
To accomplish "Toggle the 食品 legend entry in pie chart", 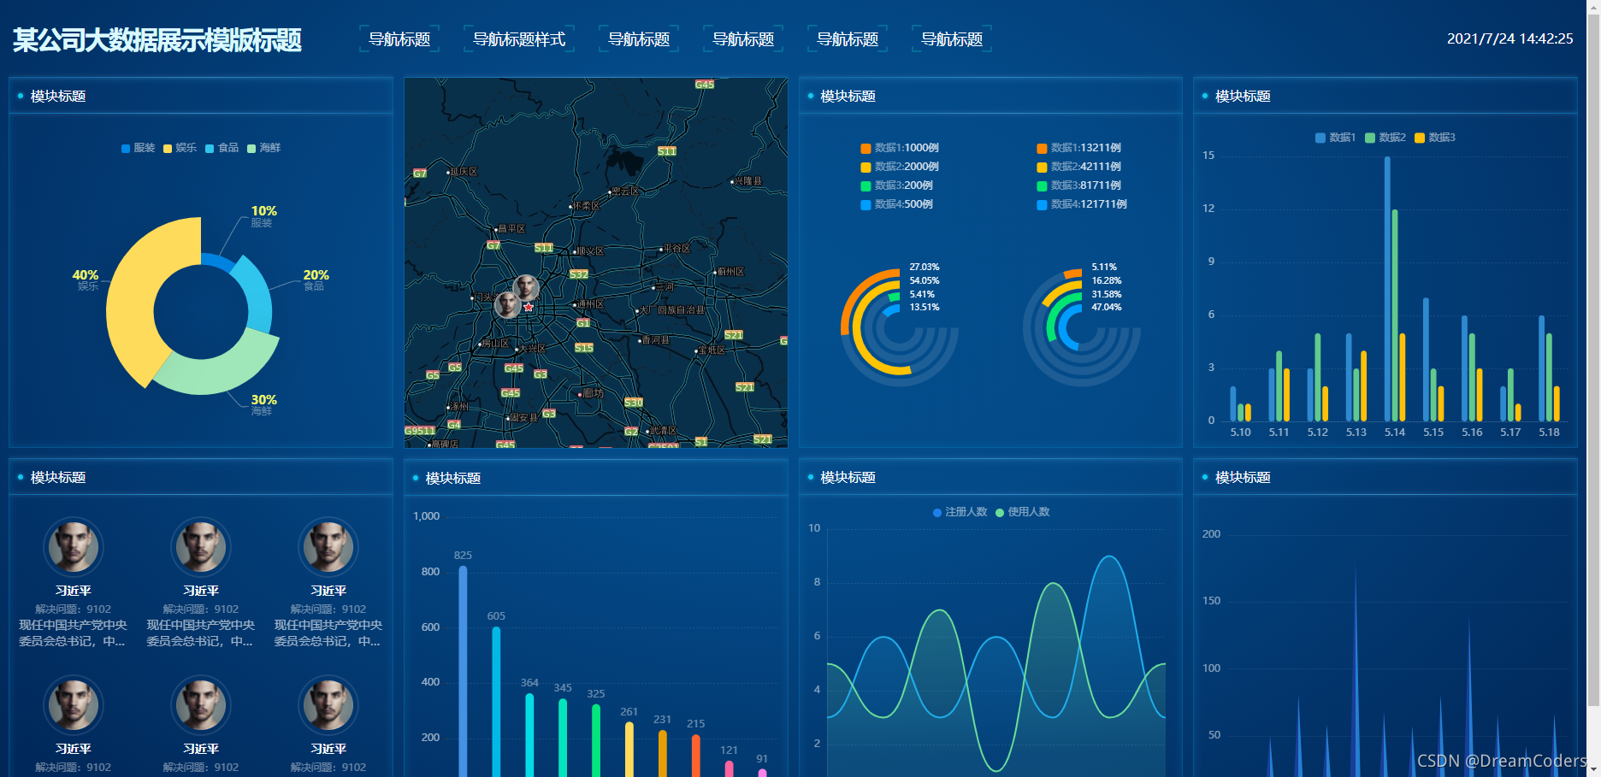I will tap(222, 148).
